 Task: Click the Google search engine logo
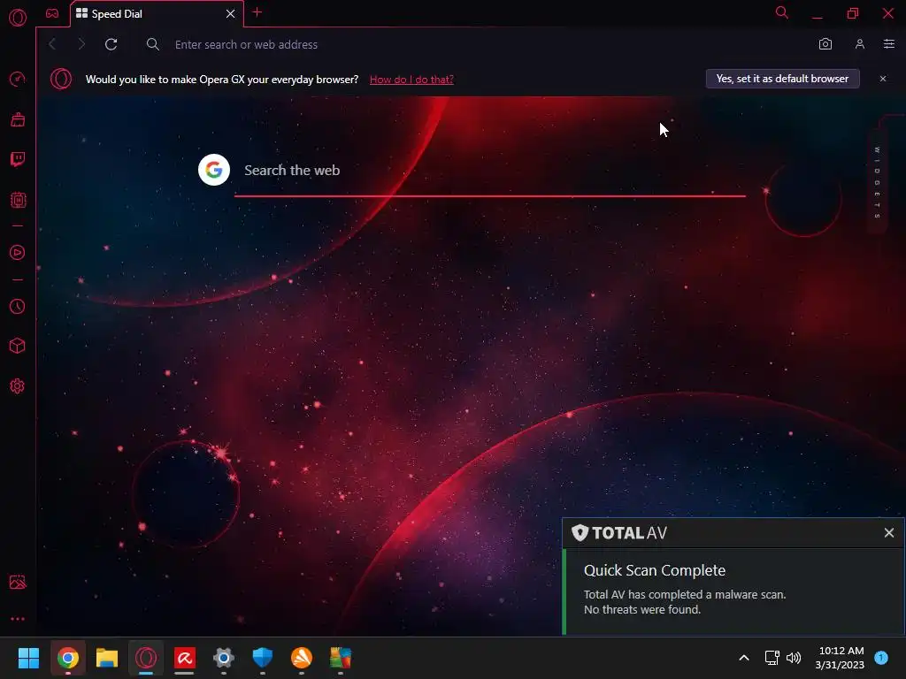[x=214, y=170]
